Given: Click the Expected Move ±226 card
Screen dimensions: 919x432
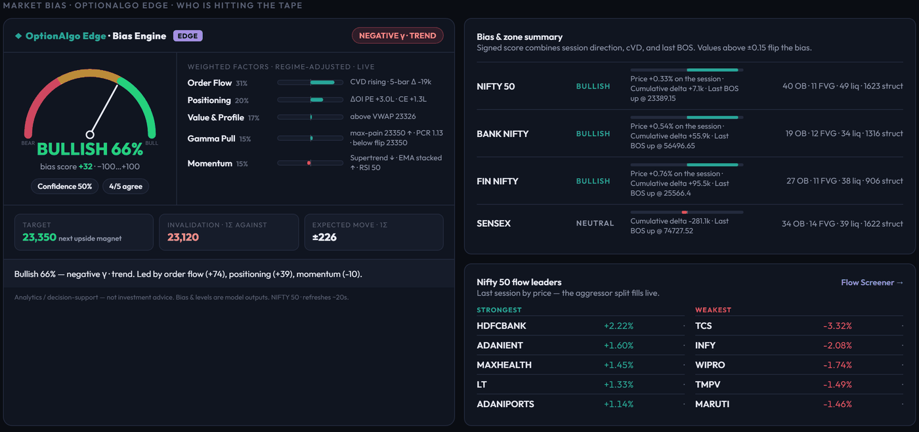Looking at the screenshot, I should click(374, 232).
